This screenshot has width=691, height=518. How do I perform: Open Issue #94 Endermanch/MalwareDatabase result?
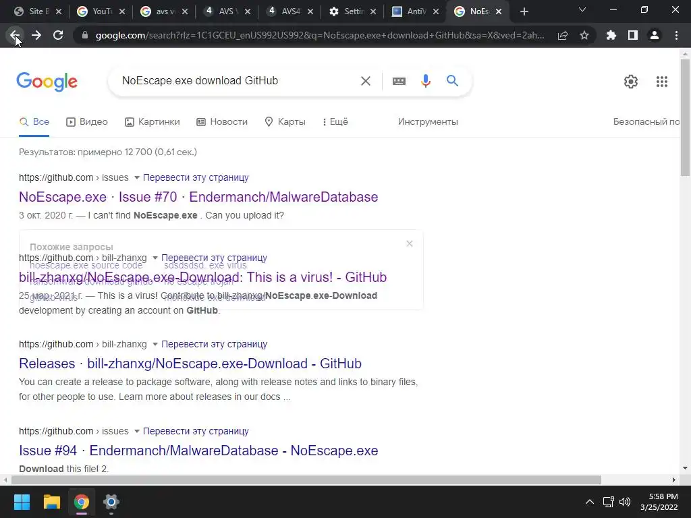coord(198,451)
